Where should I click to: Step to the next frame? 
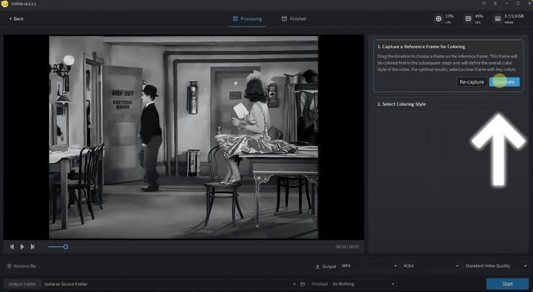tap(32, 247)
